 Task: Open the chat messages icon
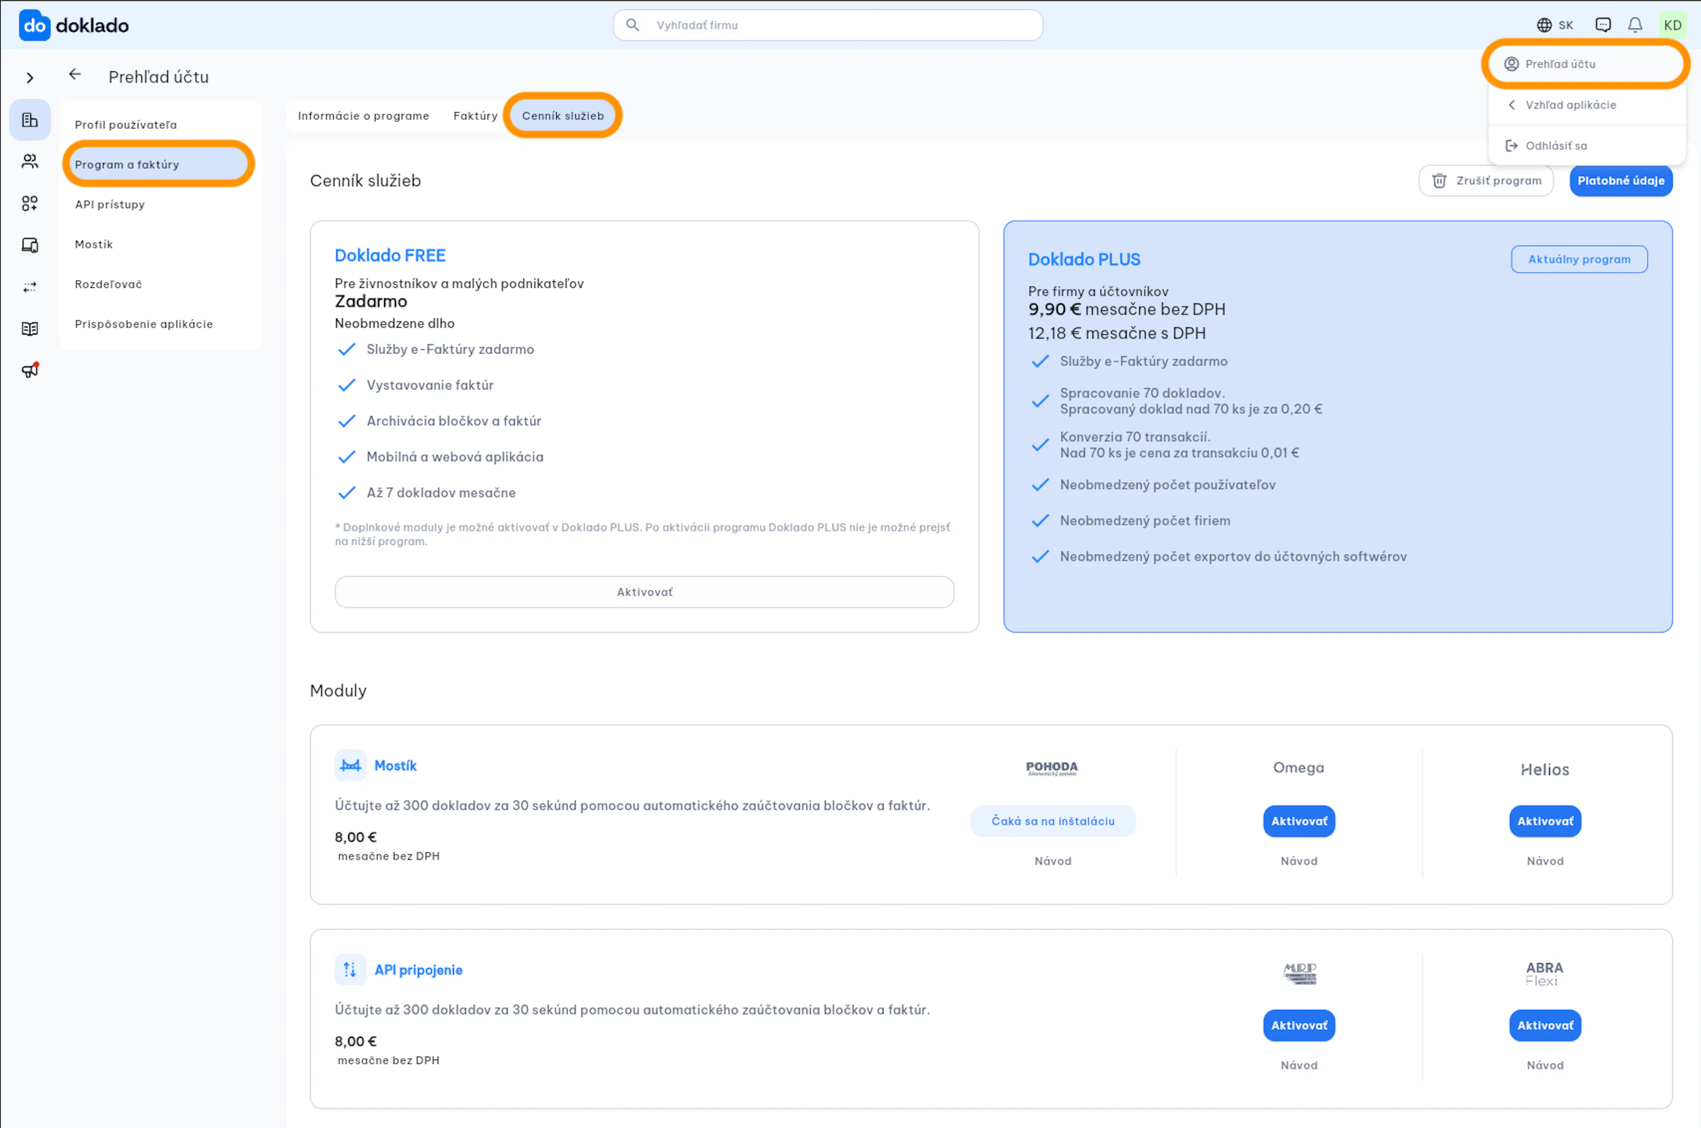click(1603, 25)
